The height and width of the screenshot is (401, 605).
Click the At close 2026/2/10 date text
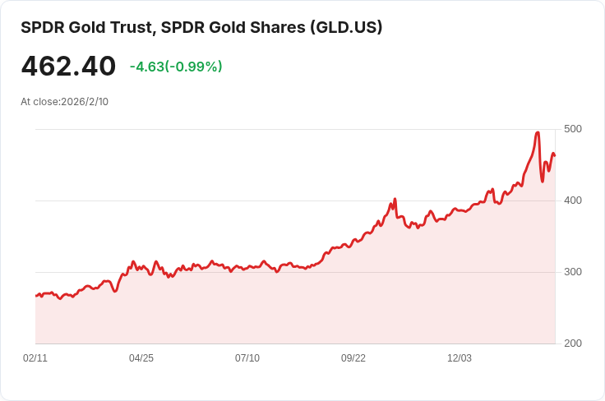pos(64,102)
